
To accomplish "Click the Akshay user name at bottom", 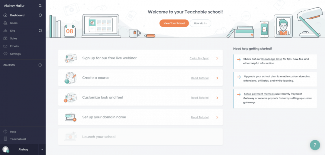I will click(x=23, y=149).
